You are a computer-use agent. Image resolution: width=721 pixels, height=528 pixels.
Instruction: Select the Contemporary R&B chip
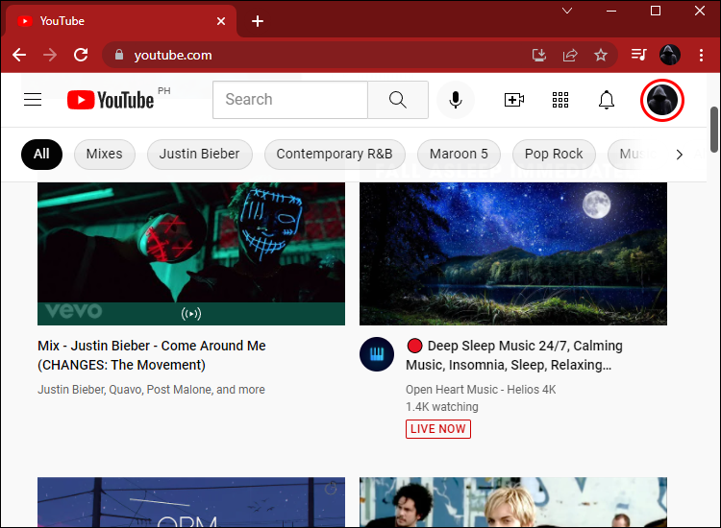335,155
